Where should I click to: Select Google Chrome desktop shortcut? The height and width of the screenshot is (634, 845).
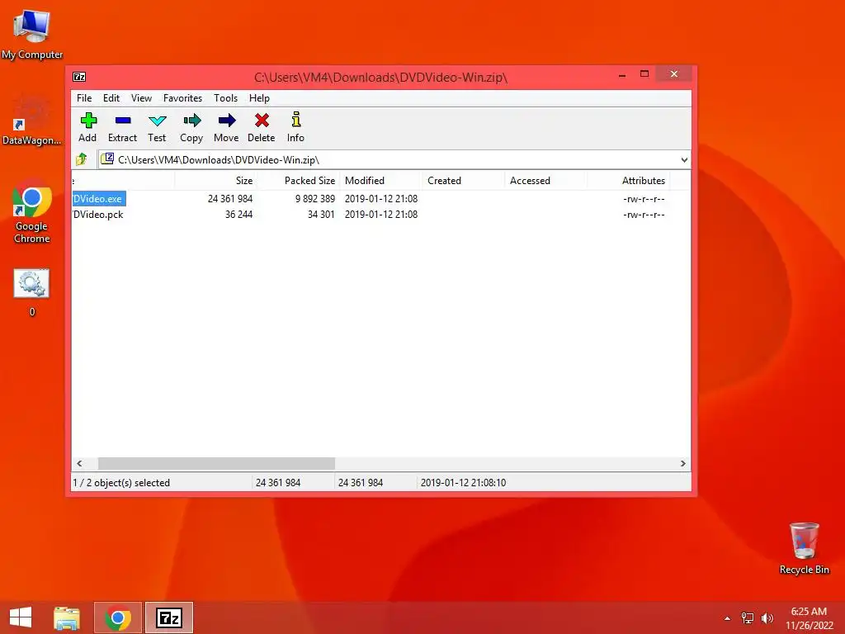pyautogui.click(x=32, y=212)
